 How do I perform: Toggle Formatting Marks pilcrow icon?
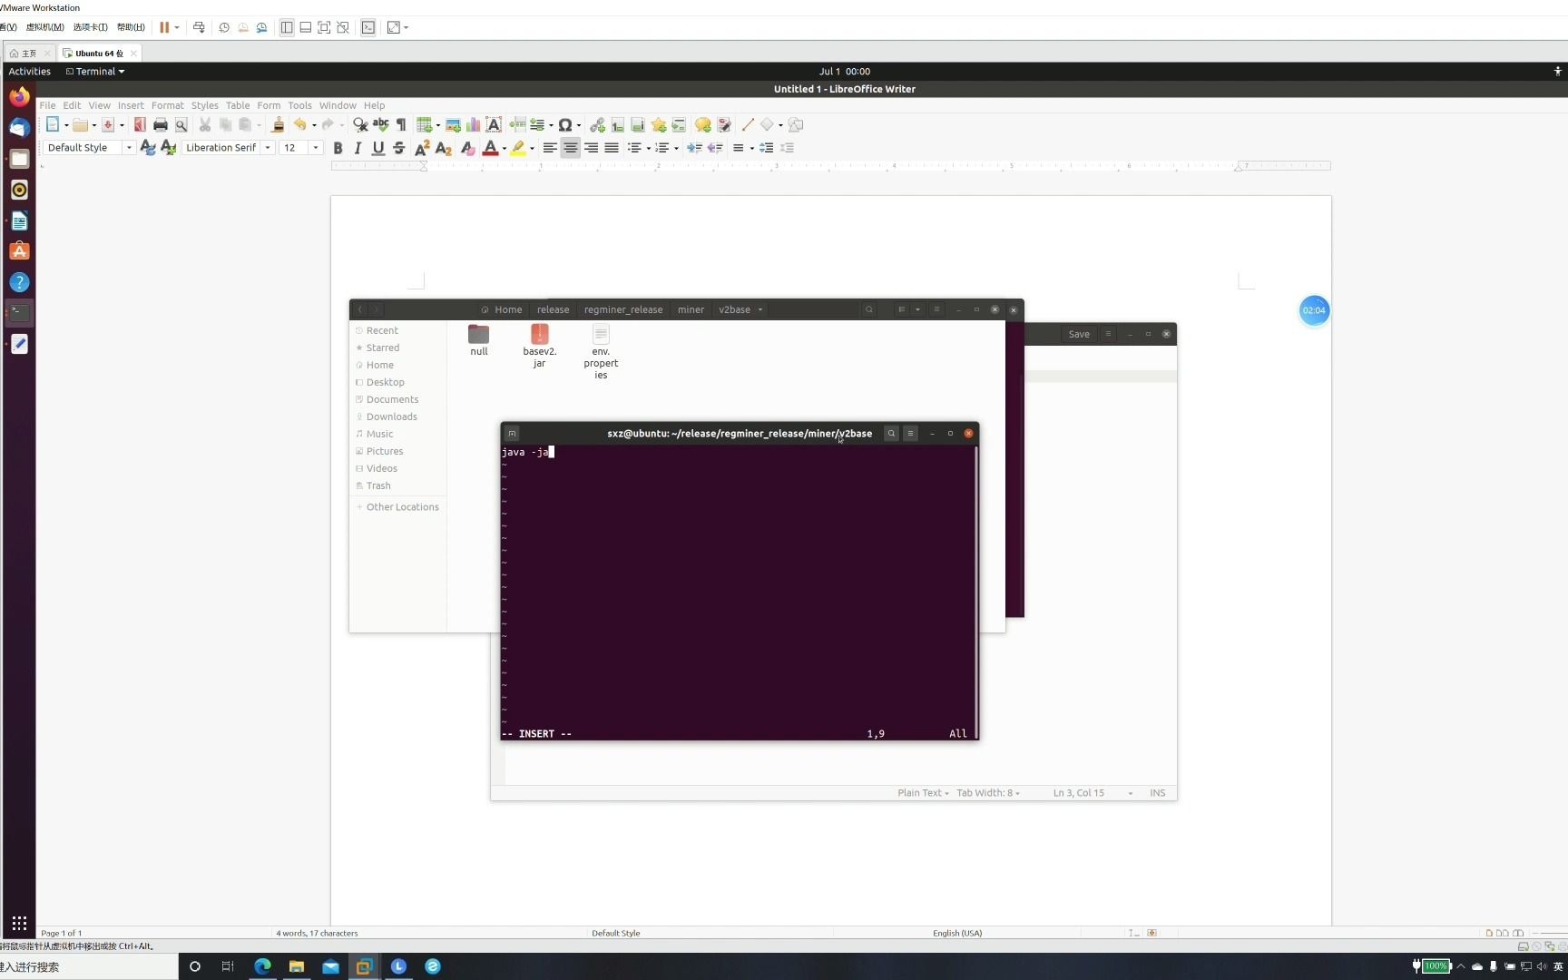401,125
